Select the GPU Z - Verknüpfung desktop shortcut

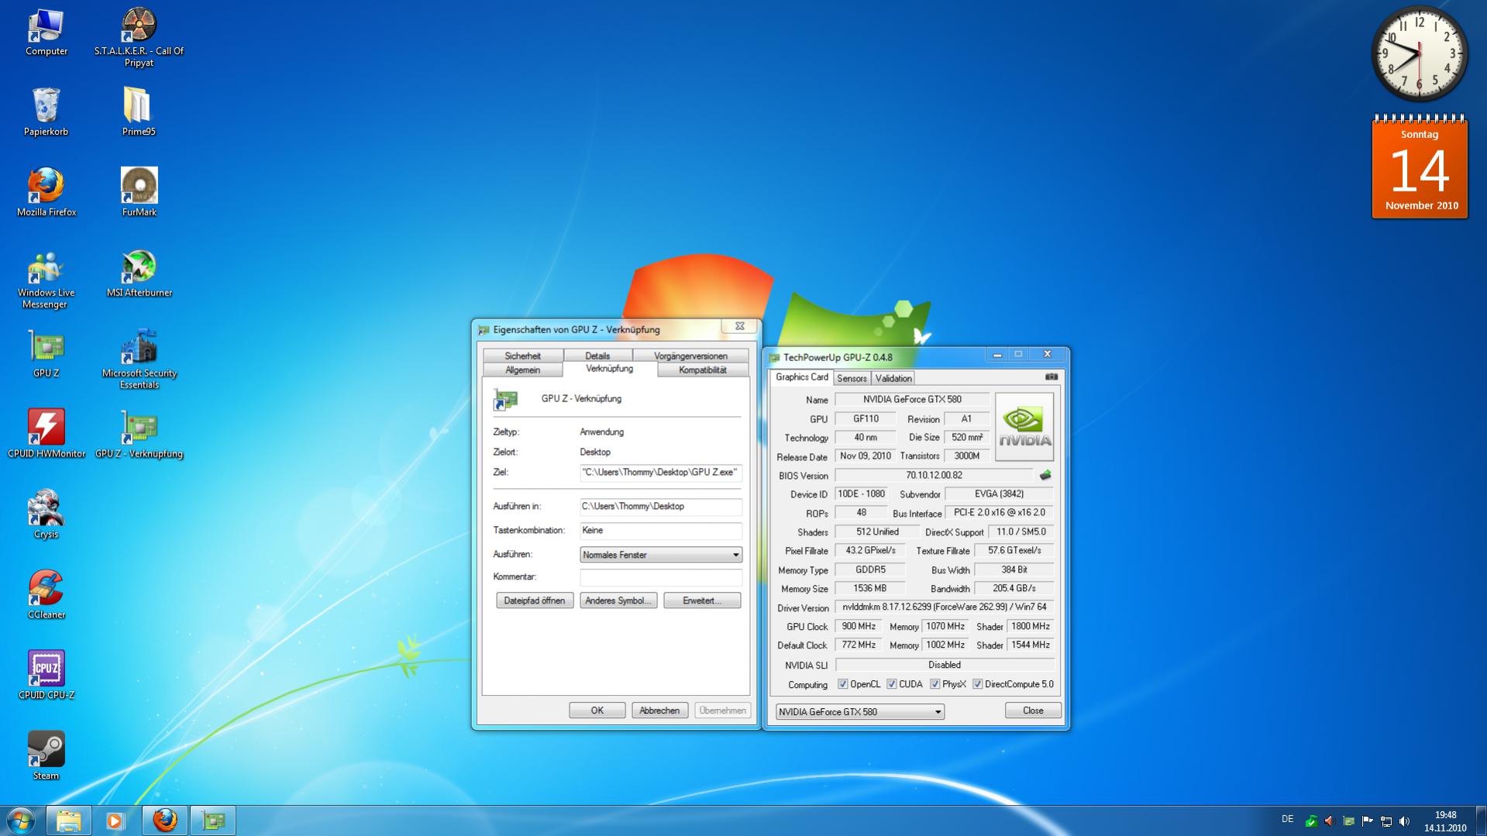click(x=139, y=435)
